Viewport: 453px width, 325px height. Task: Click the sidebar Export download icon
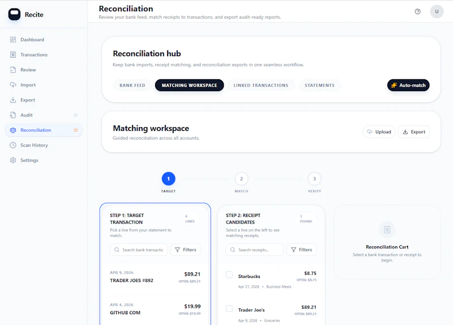[x=13, y=100]
